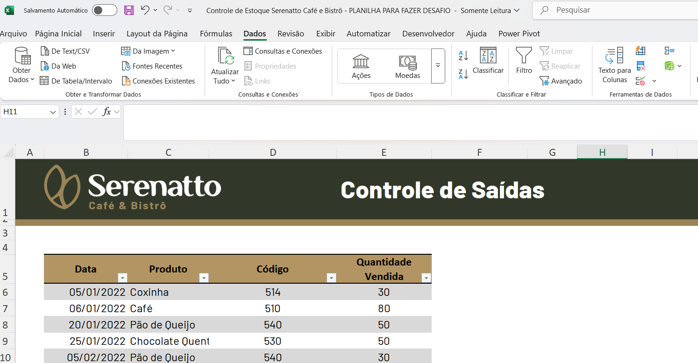The height and width of the screenshot is (363, 698).
Task: Click the Save disk icon
Action: (129, 10)
